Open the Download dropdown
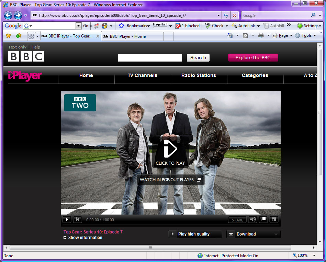 click(x=254, y=234)
